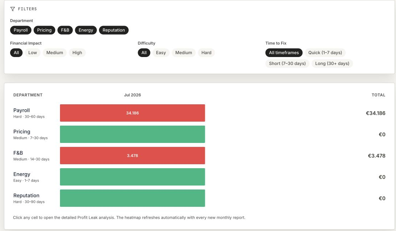The height and width of the screenshot is (231, 396).
Task: Toggle the Reputation department filter chip
Action: point(114,30)
